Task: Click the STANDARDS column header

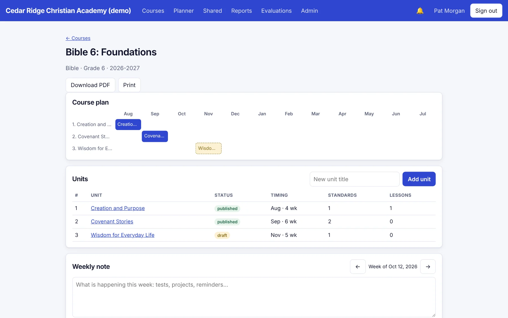Action: click(x=342, y=195)
